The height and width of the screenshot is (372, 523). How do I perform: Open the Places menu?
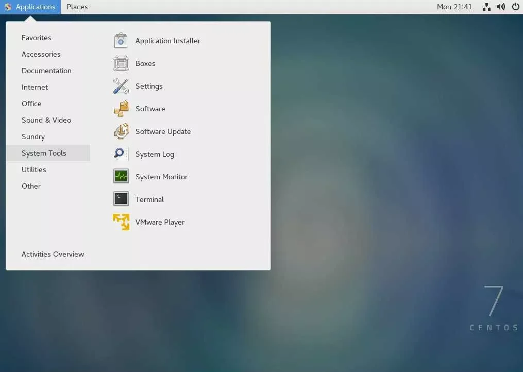[77, 7]
